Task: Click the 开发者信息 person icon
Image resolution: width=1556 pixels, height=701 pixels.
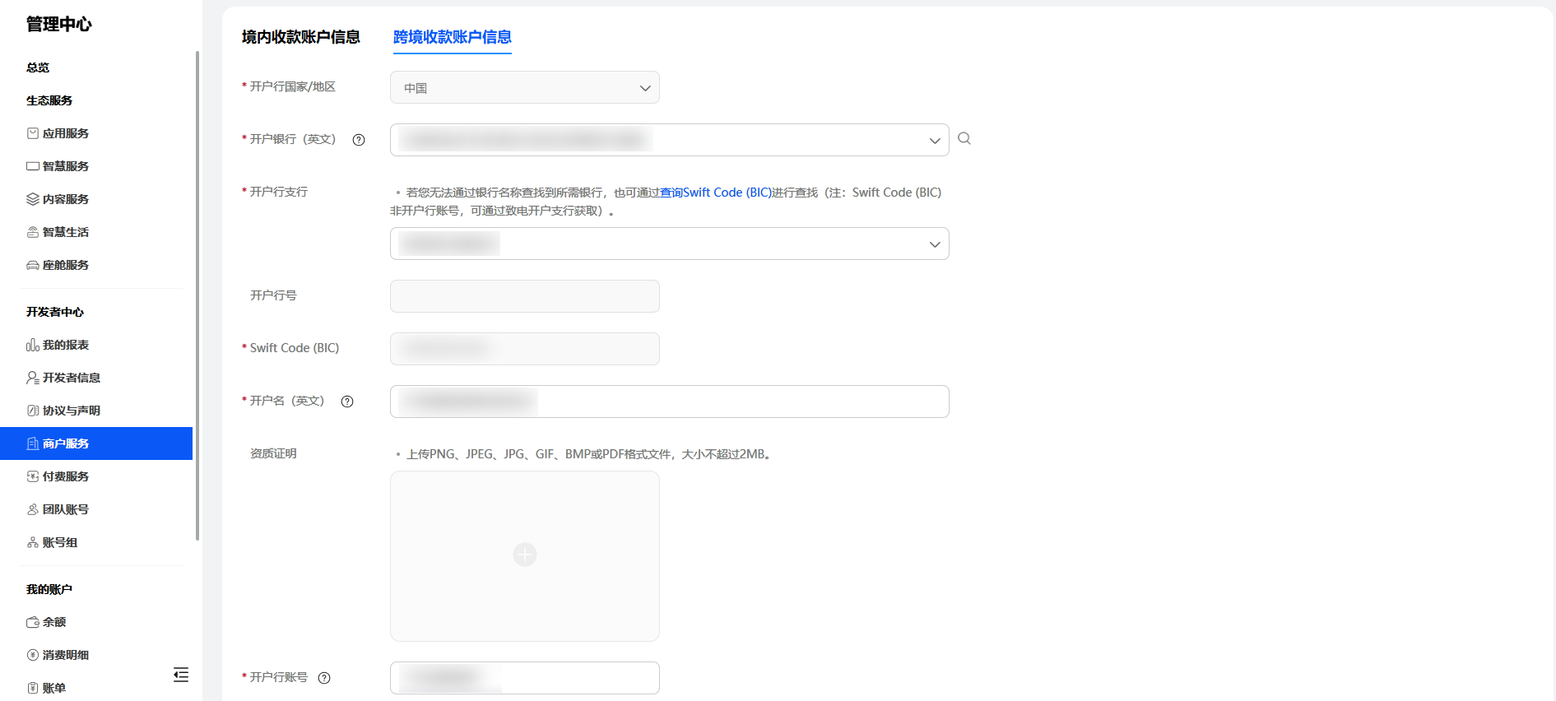Action: point(33,378)
